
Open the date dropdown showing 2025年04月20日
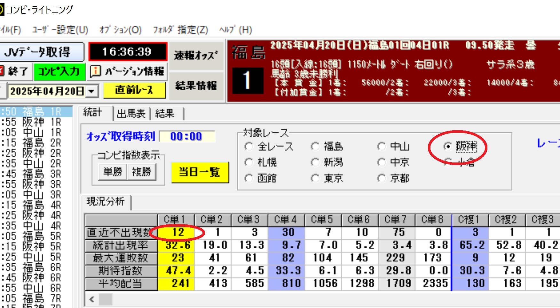91,92
